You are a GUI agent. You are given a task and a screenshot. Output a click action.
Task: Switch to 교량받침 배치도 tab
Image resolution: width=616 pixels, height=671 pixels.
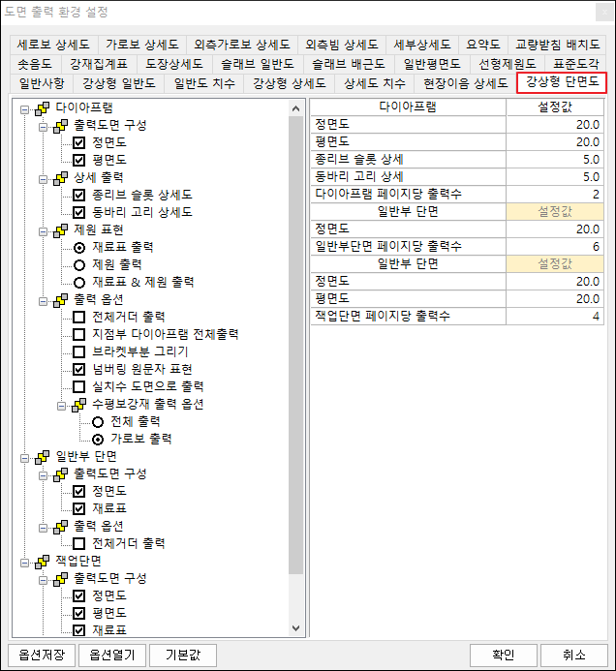click(x=557, y=45)
